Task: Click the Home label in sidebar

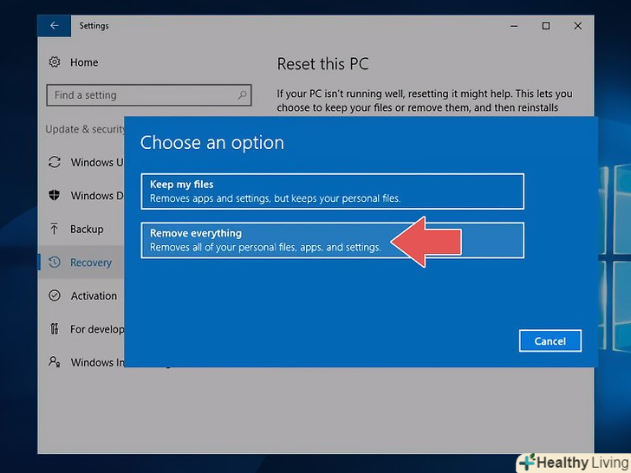Action: coord(84,62)
